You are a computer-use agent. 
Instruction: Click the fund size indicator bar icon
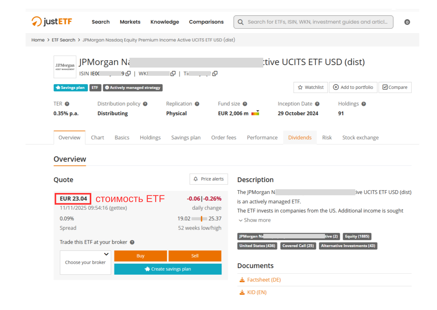(x=255, y=113)
